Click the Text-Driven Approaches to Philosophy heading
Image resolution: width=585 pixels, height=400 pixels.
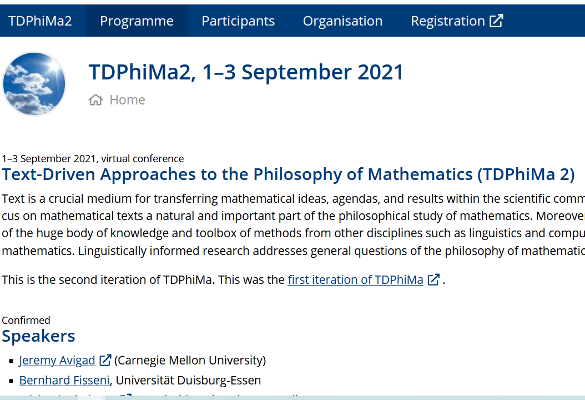pyautogui.click(x=288, y=174)
